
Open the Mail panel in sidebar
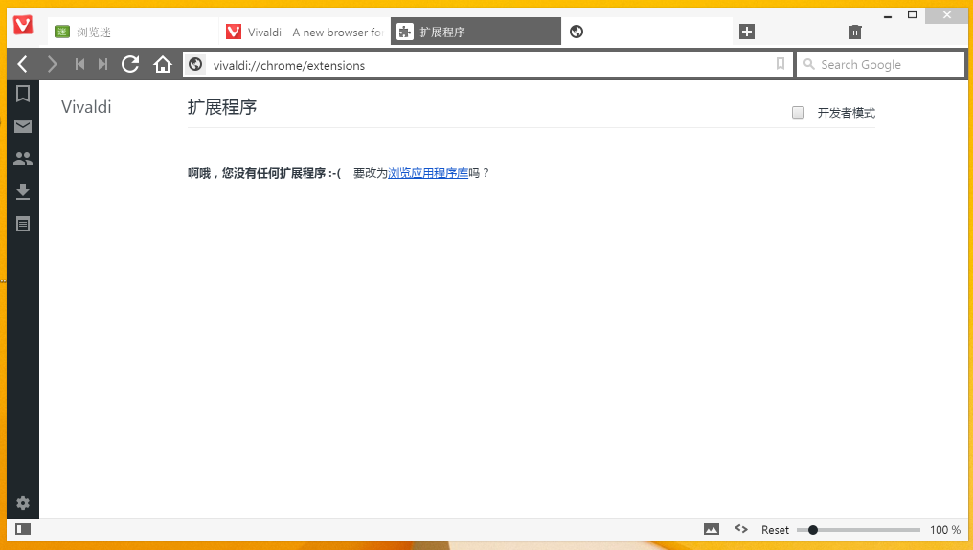[x=23, y=126]
